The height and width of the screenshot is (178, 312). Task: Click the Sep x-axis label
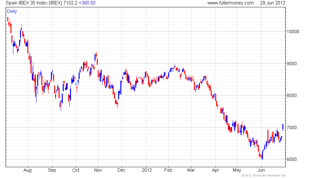point(52,170)
